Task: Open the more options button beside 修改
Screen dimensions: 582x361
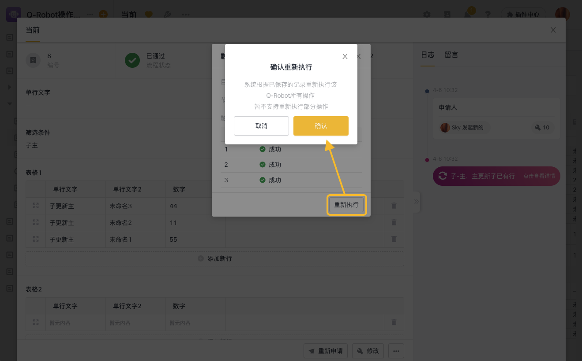Action: [396, 351]
